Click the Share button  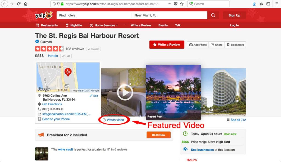pos(217,45)
